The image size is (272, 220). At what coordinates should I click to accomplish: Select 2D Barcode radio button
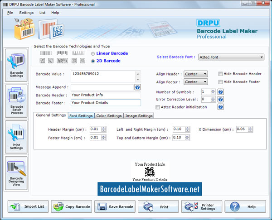[93, 61]
